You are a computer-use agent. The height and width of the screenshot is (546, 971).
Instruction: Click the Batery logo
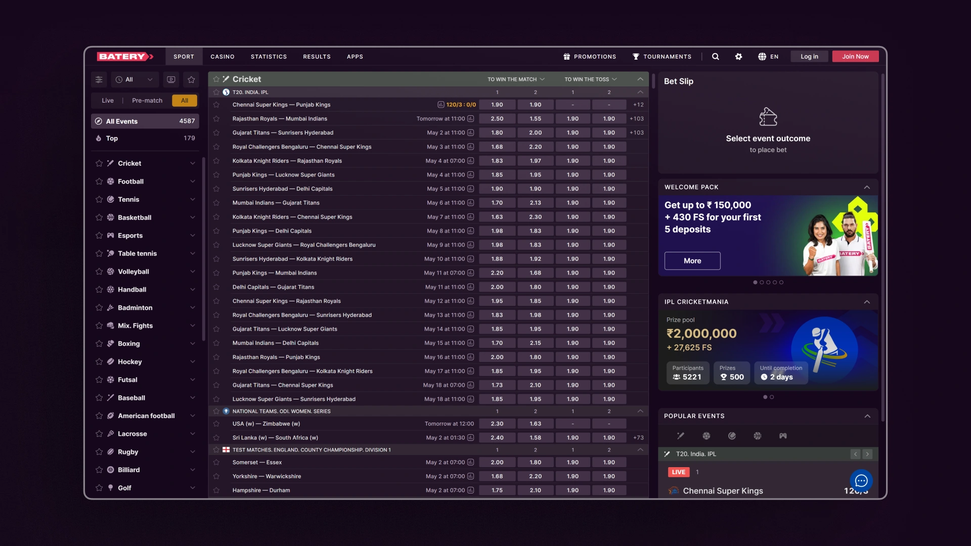(x=125, y=57)
